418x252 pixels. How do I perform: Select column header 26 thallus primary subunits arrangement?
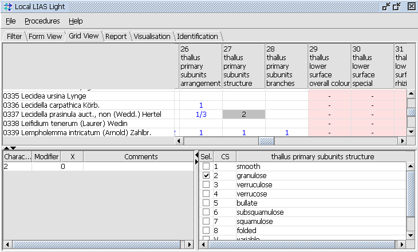(x=200, y=66)
